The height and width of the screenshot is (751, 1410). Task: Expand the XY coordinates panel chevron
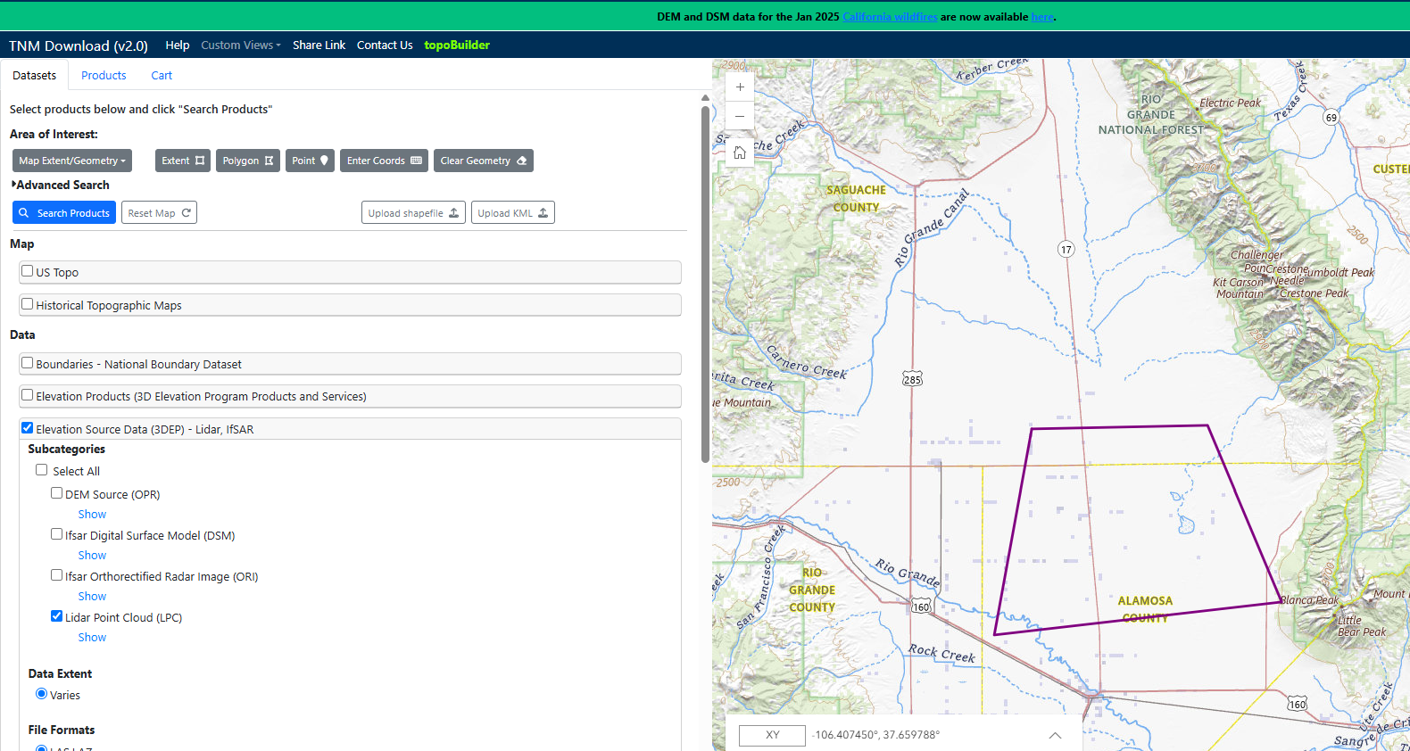coord(1055,736)
